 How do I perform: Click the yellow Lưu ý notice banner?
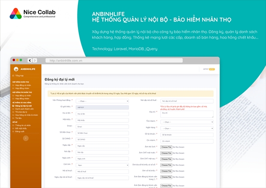pos(131,93)
